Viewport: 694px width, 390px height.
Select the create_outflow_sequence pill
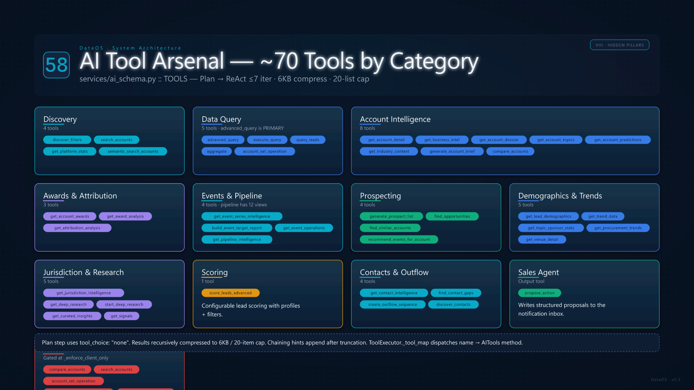click(393, 304)
